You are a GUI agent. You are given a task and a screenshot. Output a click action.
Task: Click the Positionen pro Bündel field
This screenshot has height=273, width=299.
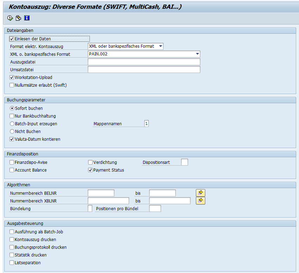pos(155,209)
